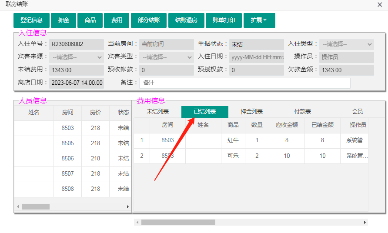
Task: Click the 结账退房 checkout button
Action: tap(186, 20)
